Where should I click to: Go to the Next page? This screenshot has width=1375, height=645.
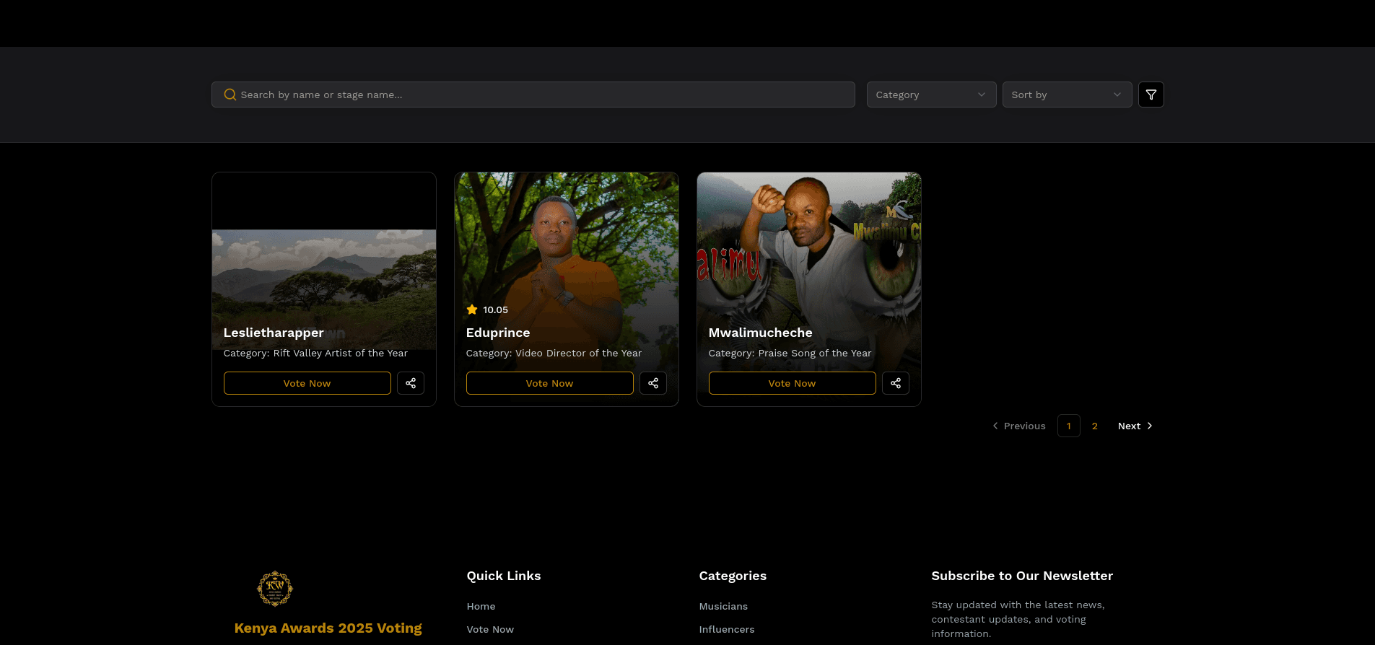coord(1135,426)
